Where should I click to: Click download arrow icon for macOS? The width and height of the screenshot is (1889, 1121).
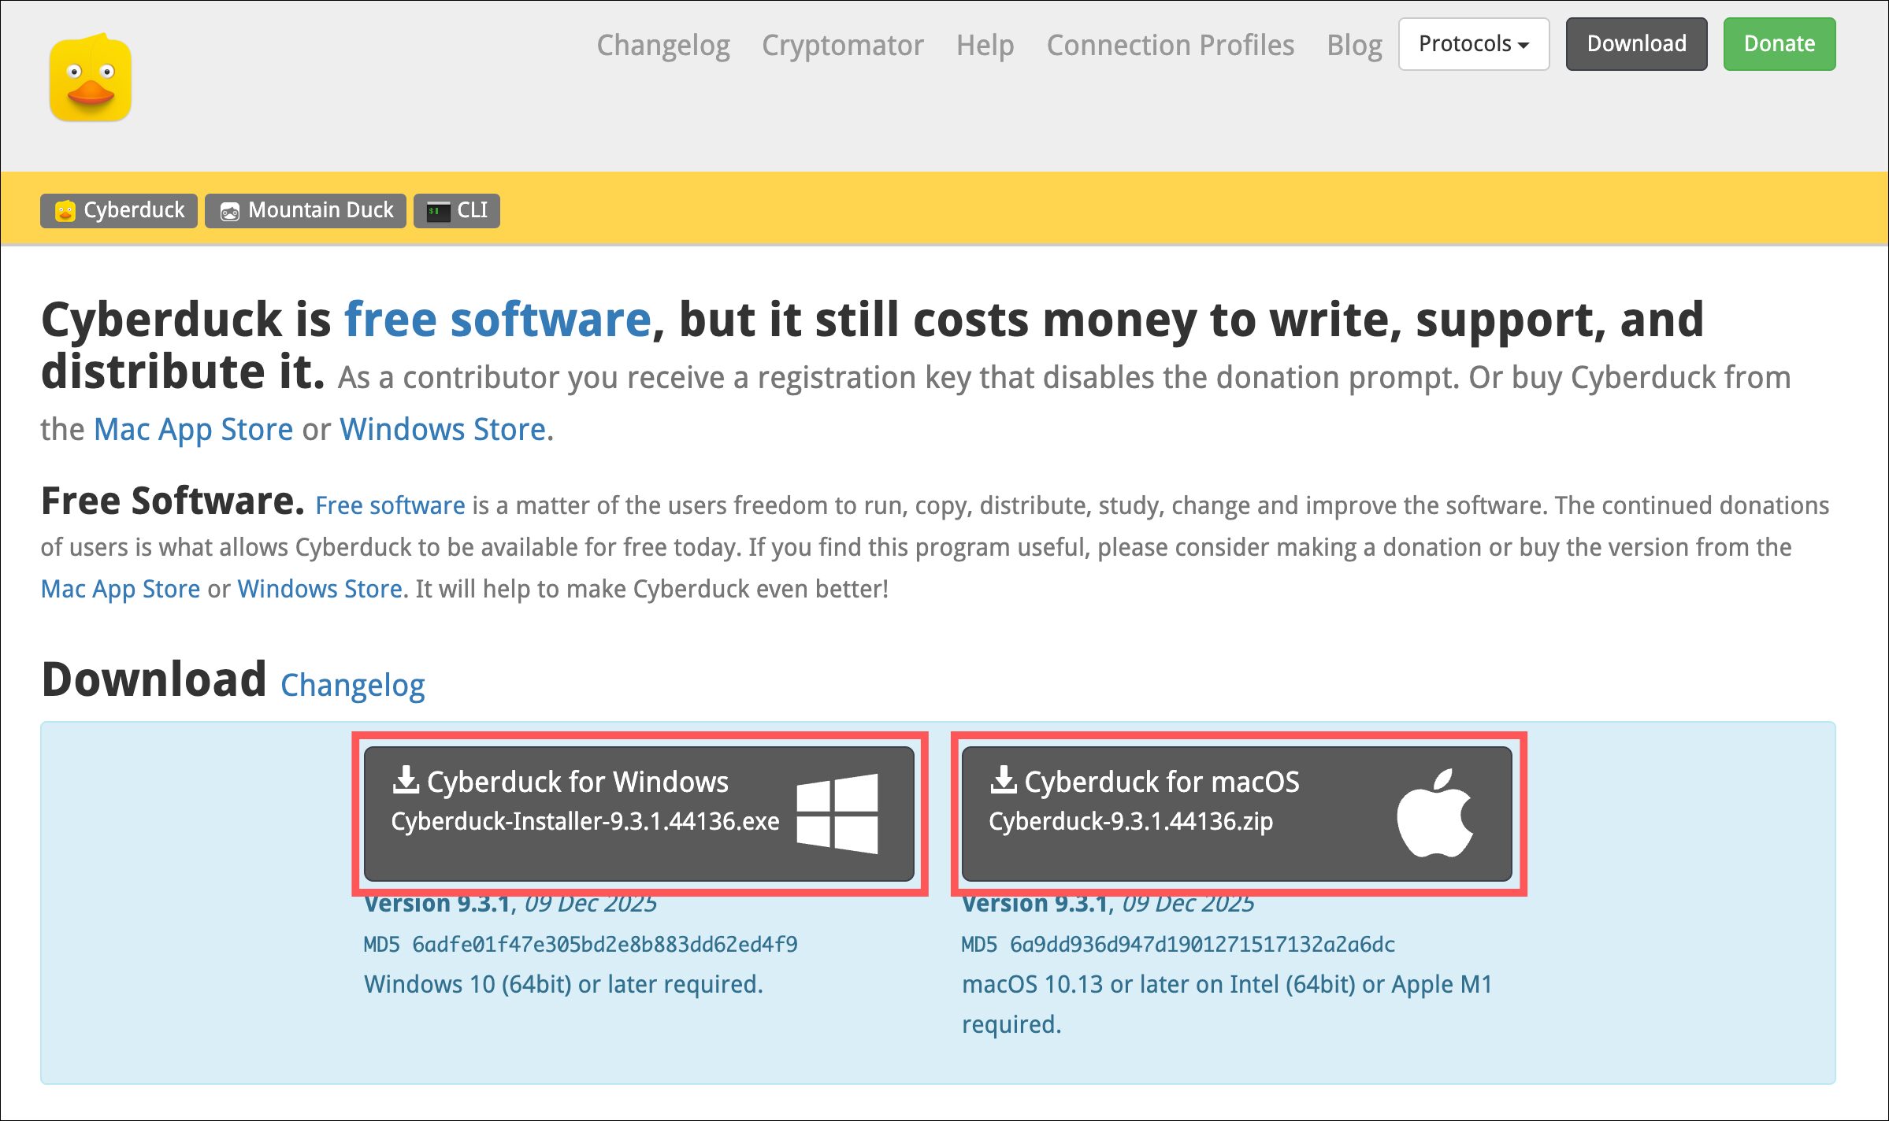click(1003, 780)
